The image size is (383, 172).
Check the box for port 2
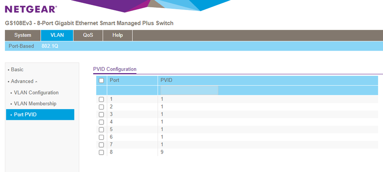(x=101, y=107)
